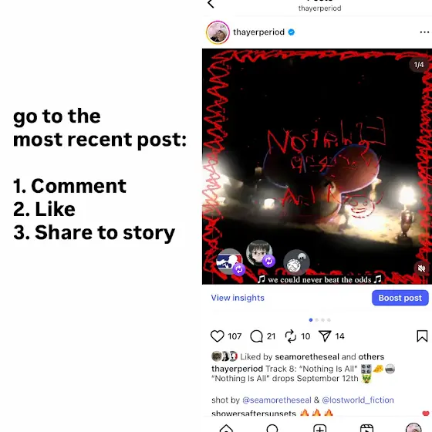The width and height of the screenshot is (432, 432).
Task: Click the Boost post button
Action: coord(400,298)
